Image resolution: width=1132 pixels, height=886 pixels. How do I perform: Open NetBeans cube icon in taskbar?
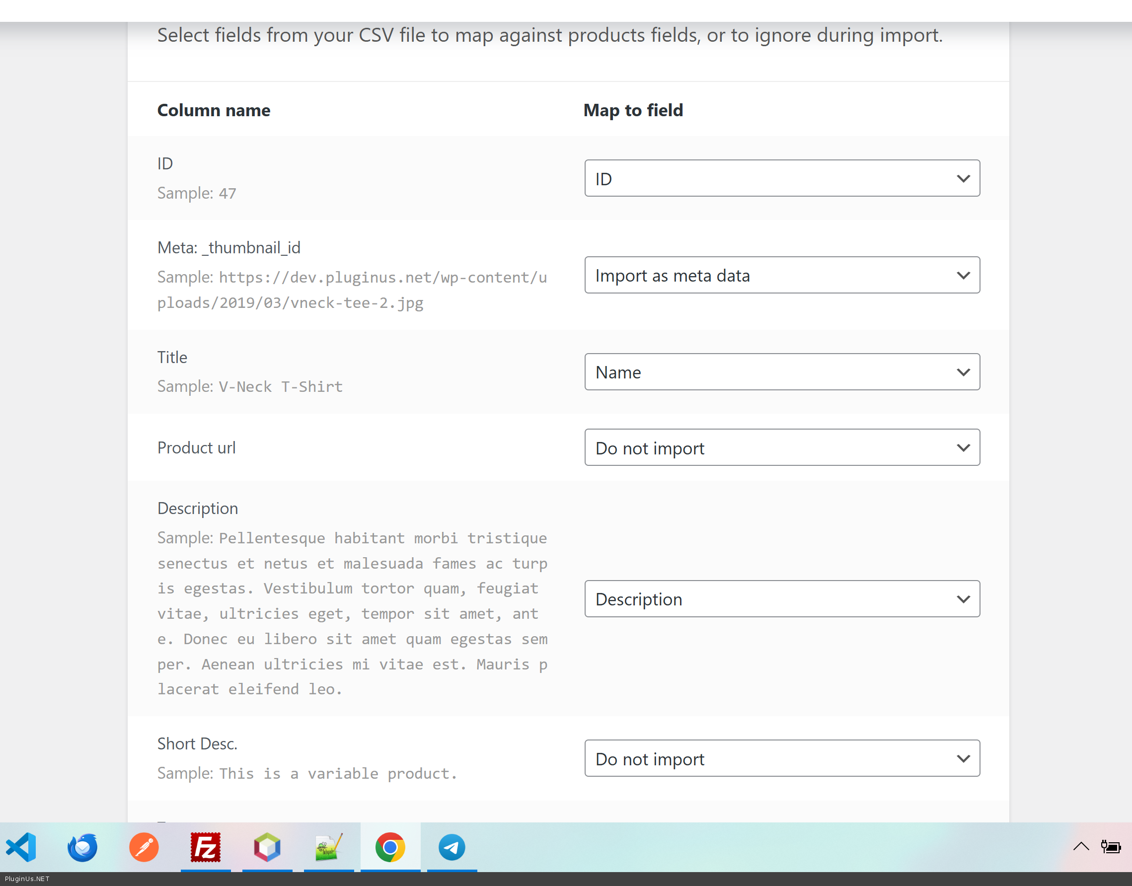tap(267, 847)
